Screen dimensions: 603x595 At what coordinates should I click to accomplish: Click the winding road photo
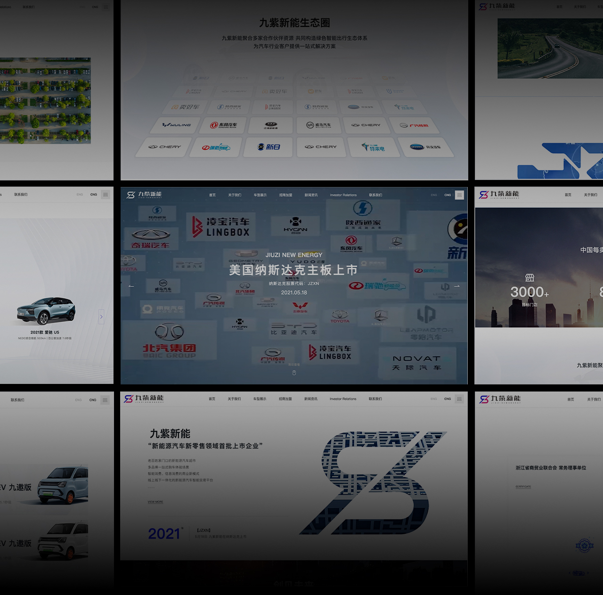[x=550, y=49]
